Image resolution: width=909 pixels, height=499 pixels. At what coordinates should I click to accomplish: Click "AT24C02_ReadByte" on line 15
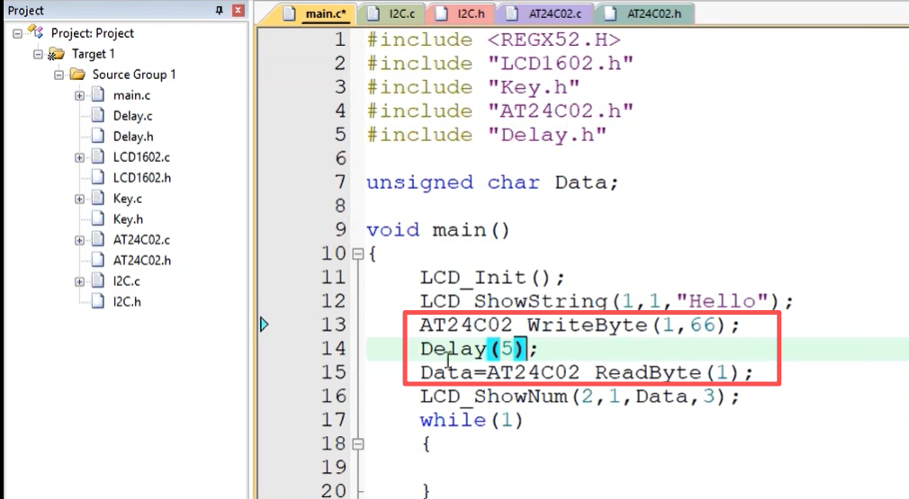[x=594, y=373]
